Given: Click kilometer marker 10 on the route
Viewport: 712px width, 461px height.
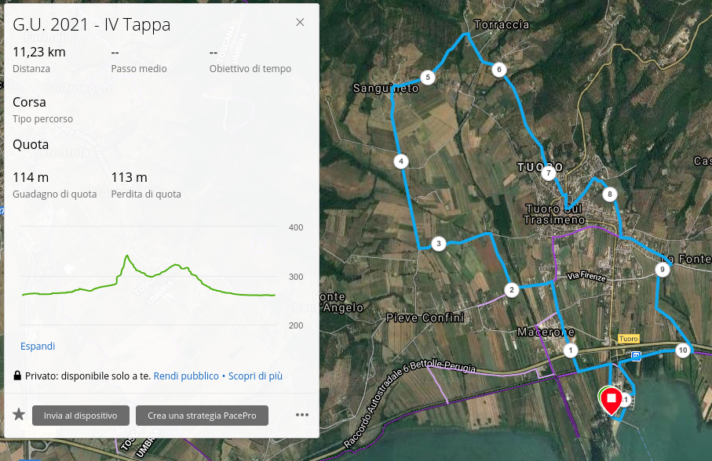Looking at the screenshot, I should [683, 350].
